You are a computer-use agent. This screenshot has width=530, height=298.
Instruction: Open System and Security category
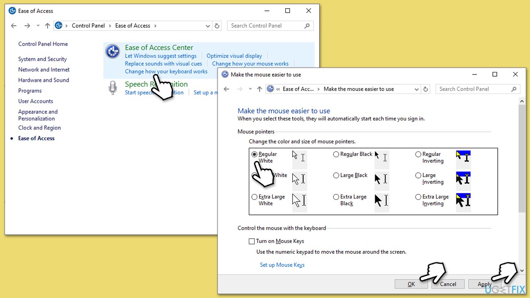pyautogui.click(x=42, y=59)
